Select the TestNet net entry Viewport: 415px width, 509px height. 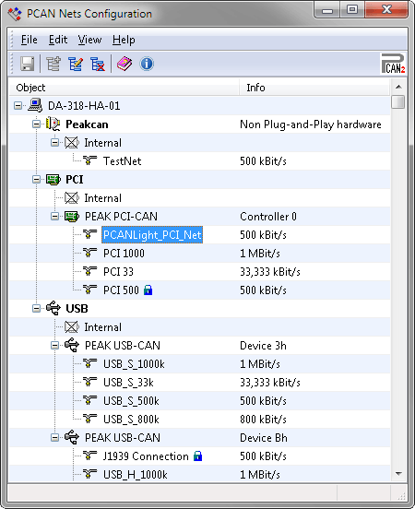click(x=122, y=161)
